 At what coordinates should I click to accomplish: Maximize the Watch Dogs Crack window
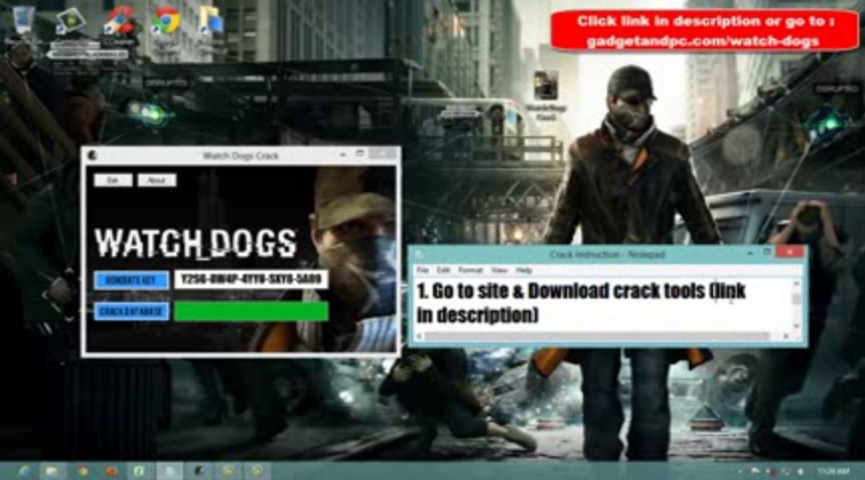point(360,155)
